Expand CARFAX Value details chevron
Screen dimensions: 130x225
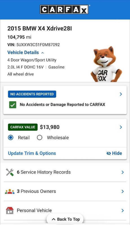(121, 127)
